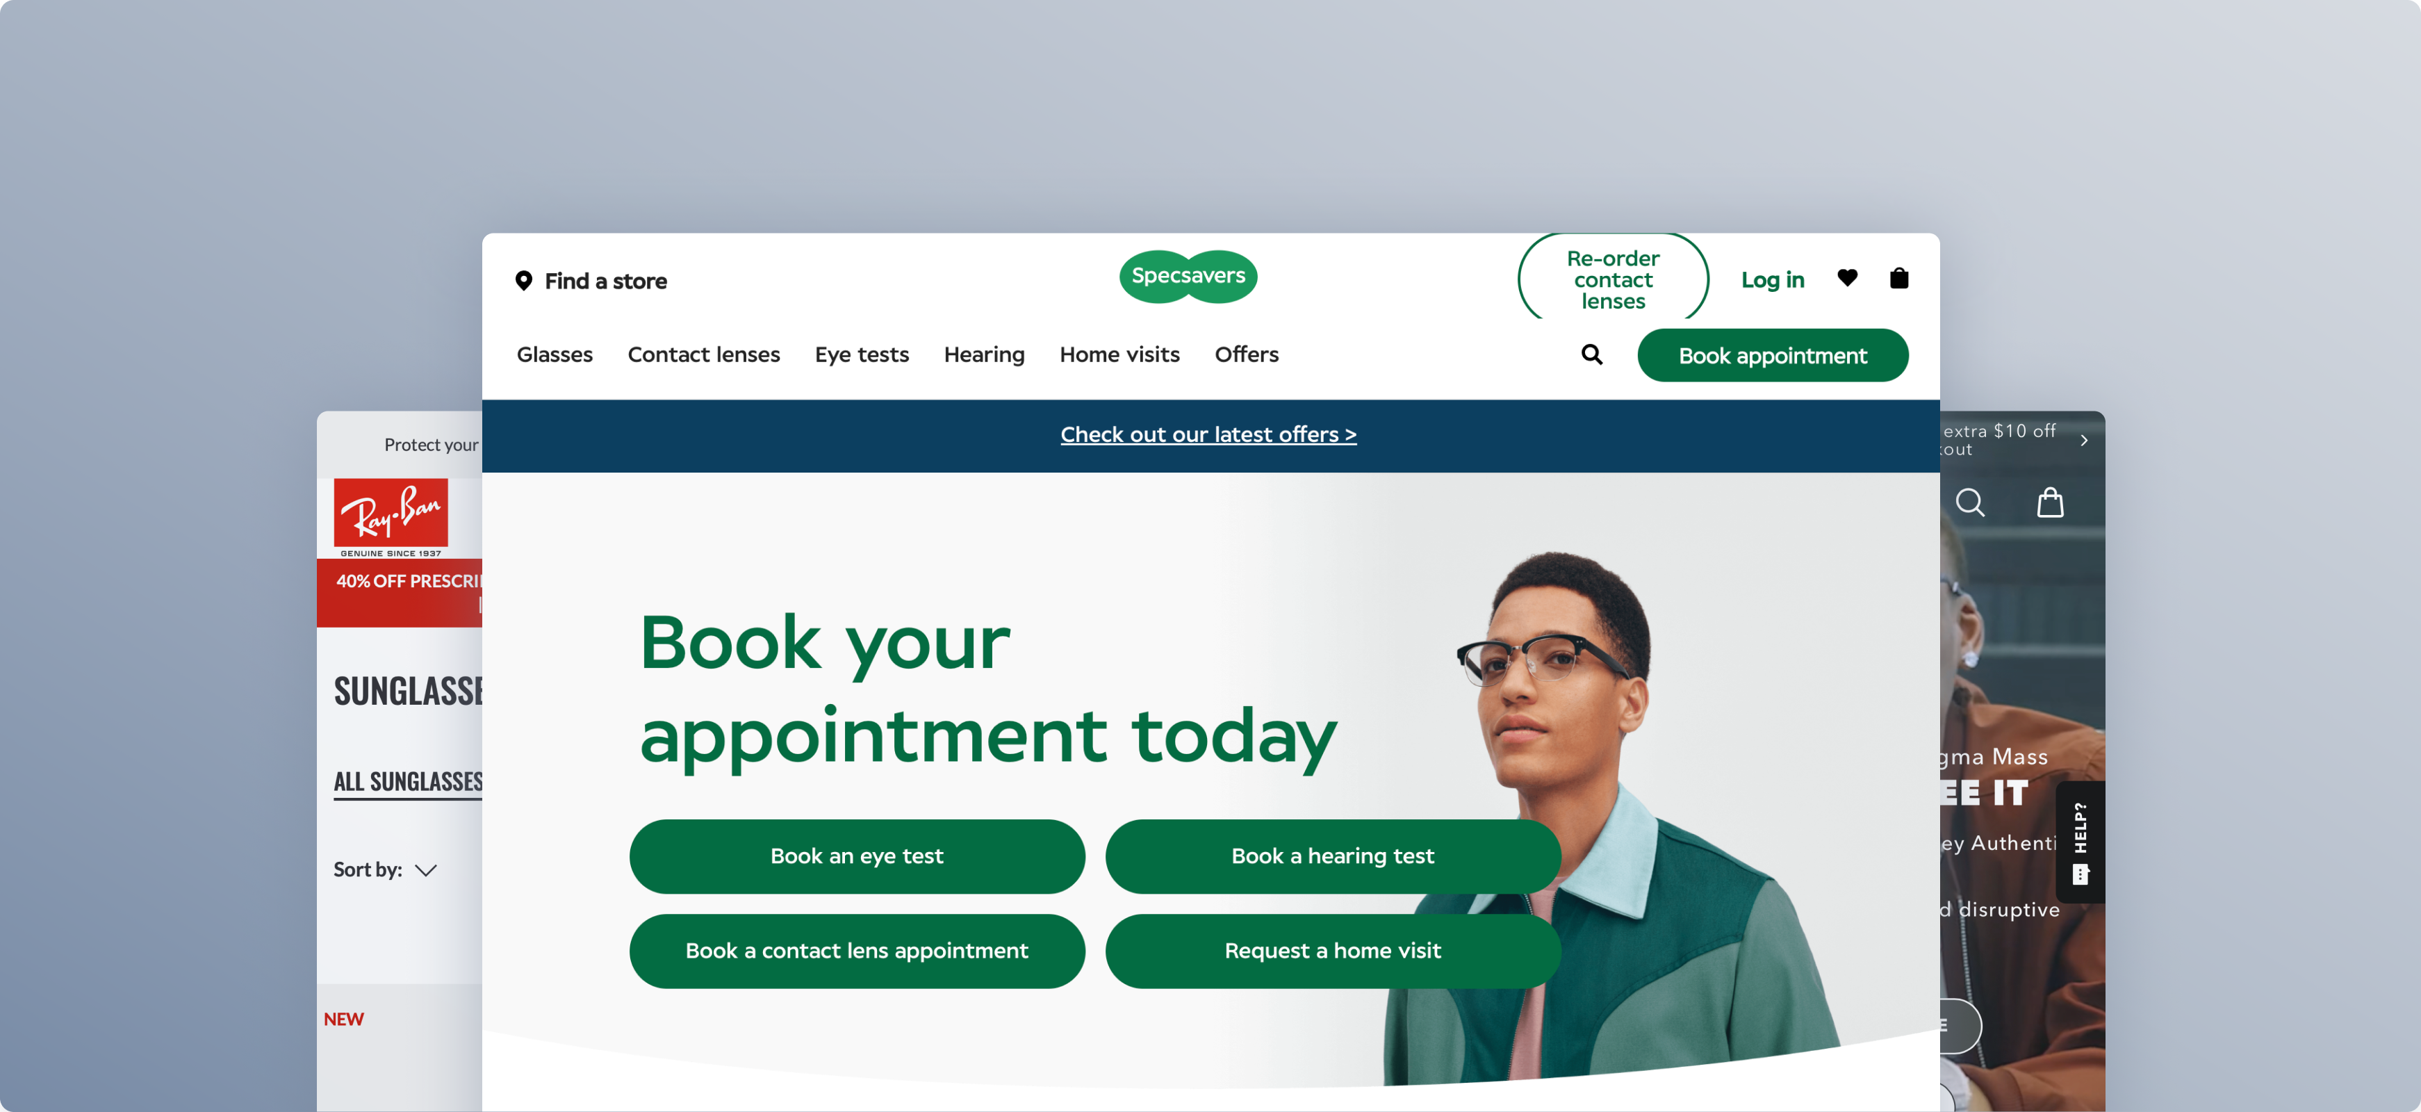
Task: Click Check out our latest offers link
Action: (x=1208, y=434)
